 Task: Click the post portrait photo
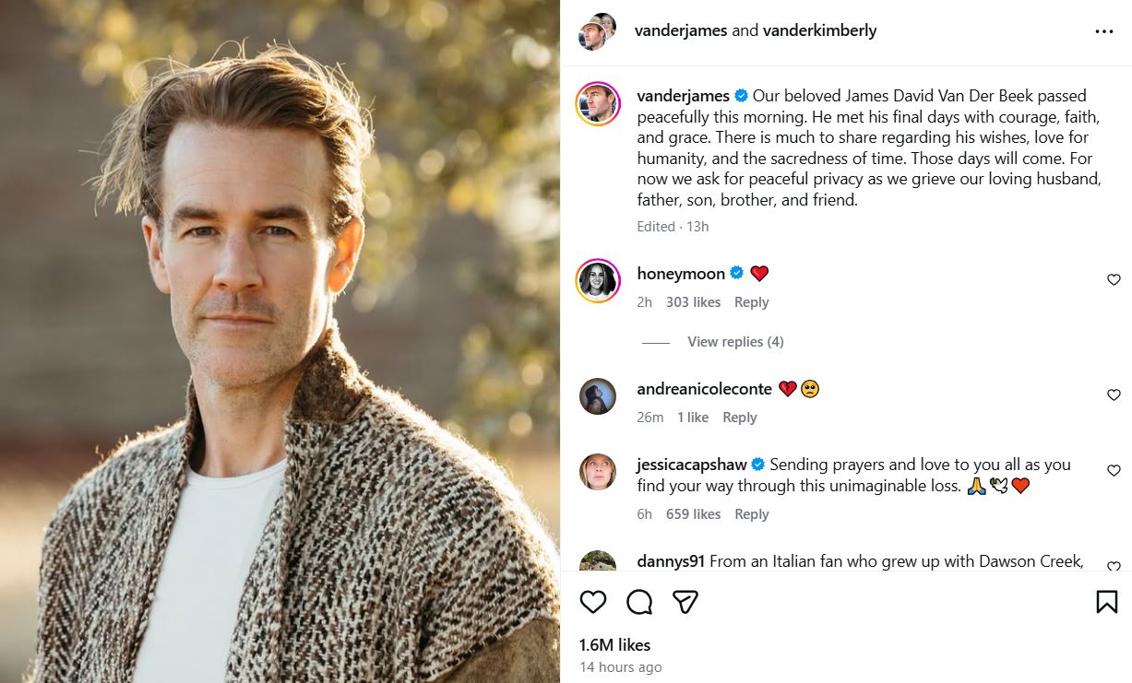click(x=280, y=341)
